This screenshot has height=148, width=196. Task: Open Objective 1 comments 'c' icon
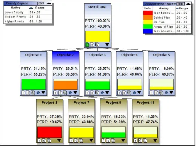[x=28, y=92]
